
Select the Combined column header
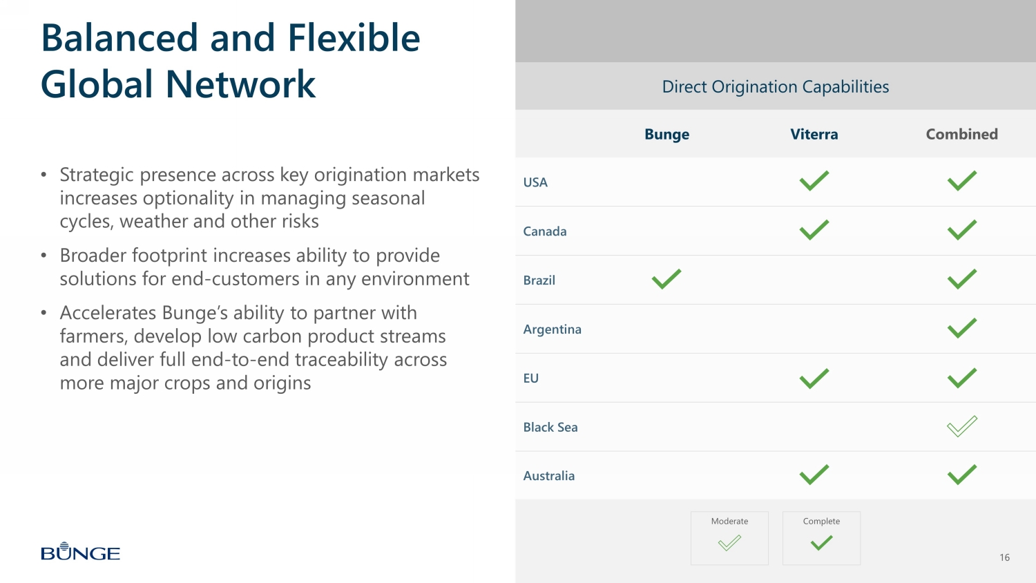[961, 134]
